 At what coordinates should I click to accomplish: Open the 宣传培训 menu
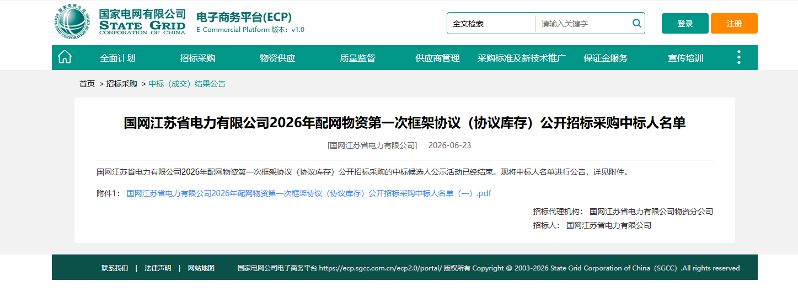pos(685,58)
